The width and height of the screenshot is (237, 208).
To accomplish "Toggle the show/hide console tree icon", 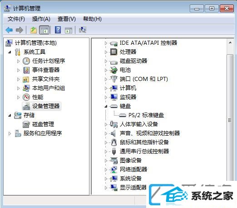I will point(44,30).
